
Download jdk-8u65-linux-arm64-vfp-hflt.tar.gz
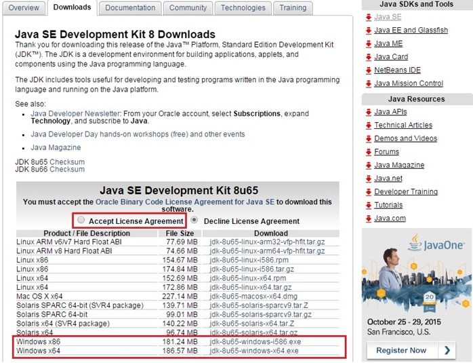267,251
